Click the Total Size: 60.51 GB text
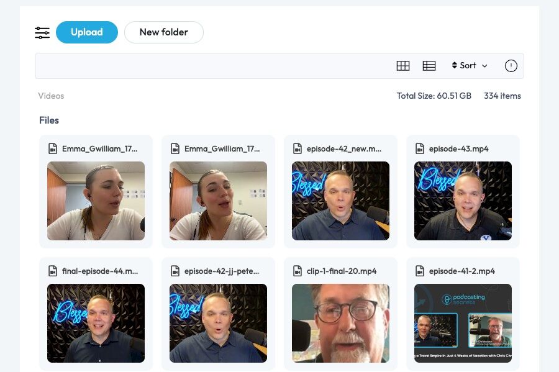Screen dimensions: 559x372 coord(434,96)
